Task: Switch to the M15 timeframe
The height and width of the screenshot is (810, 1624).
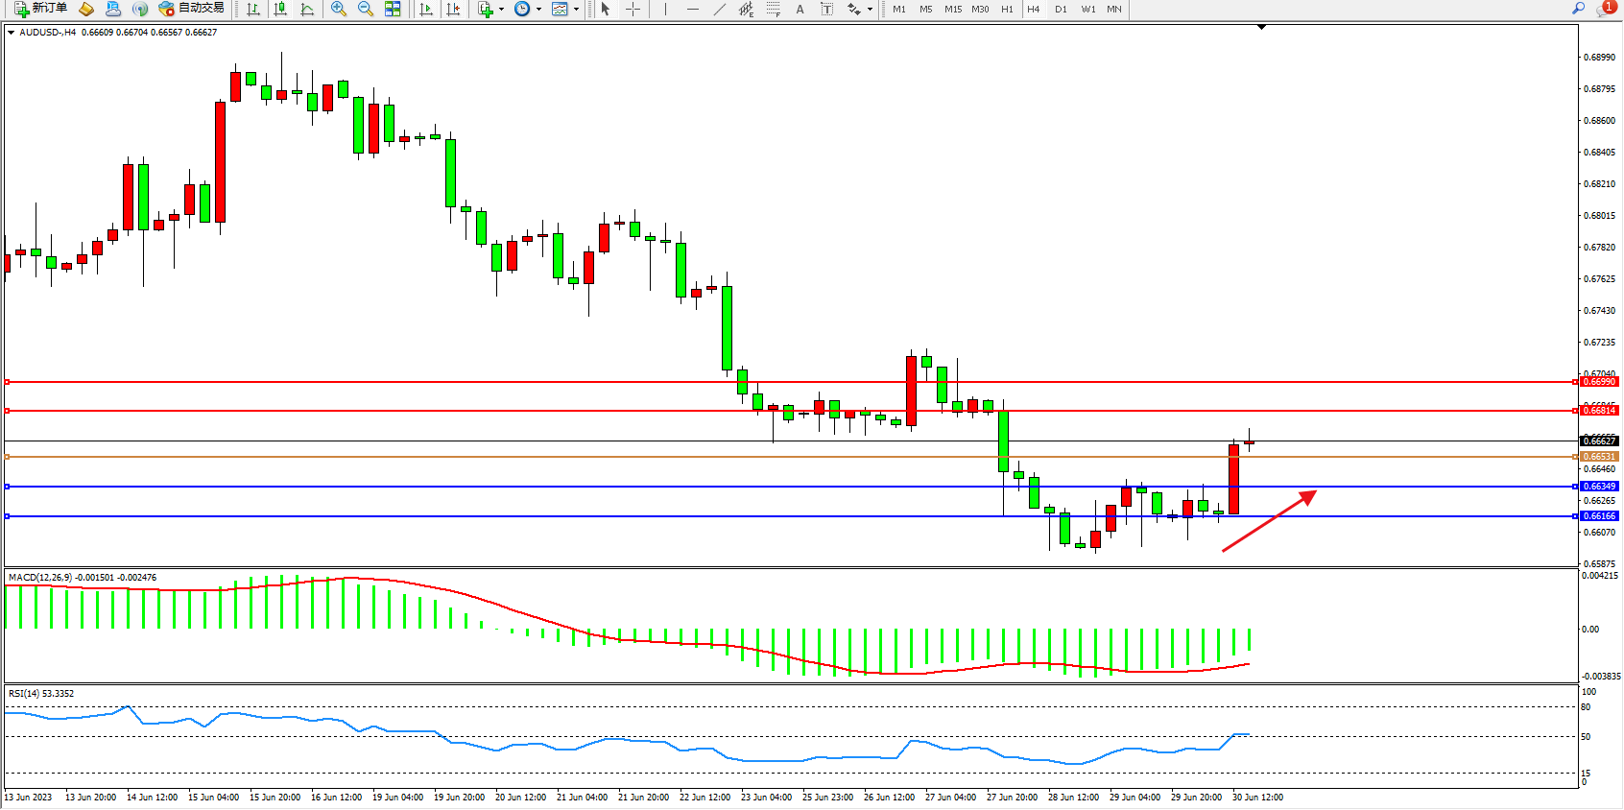Action: click(x=952, y=10)
